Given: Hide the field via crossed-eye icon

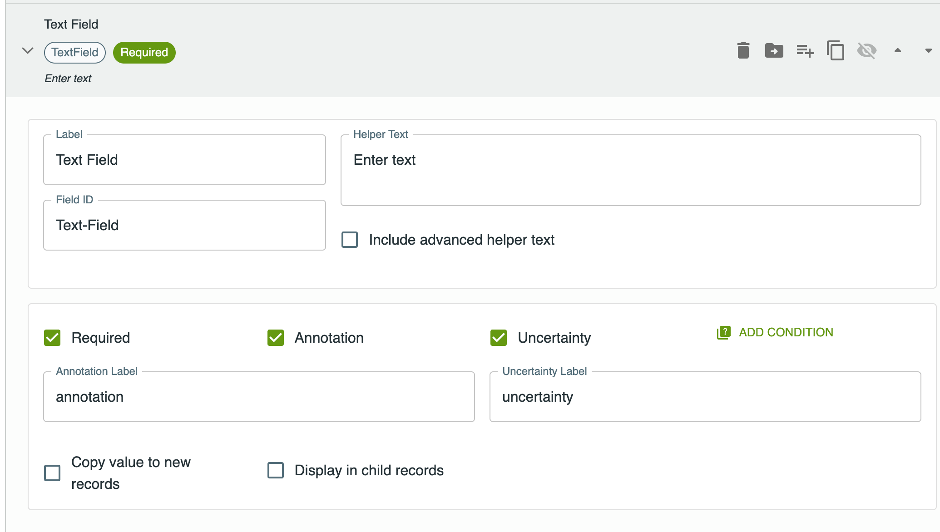Looking at the screenshot, I should 866,51.
